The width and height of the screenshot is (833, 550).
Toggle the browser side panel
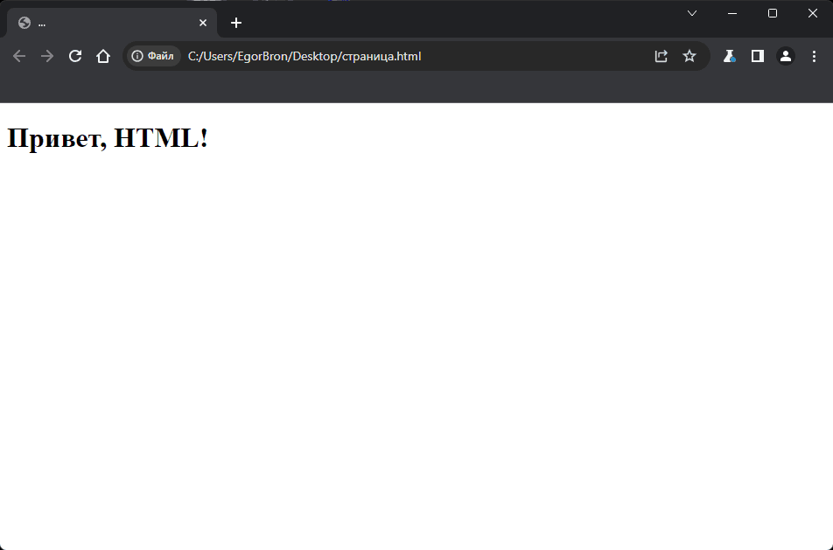point(758,56)
